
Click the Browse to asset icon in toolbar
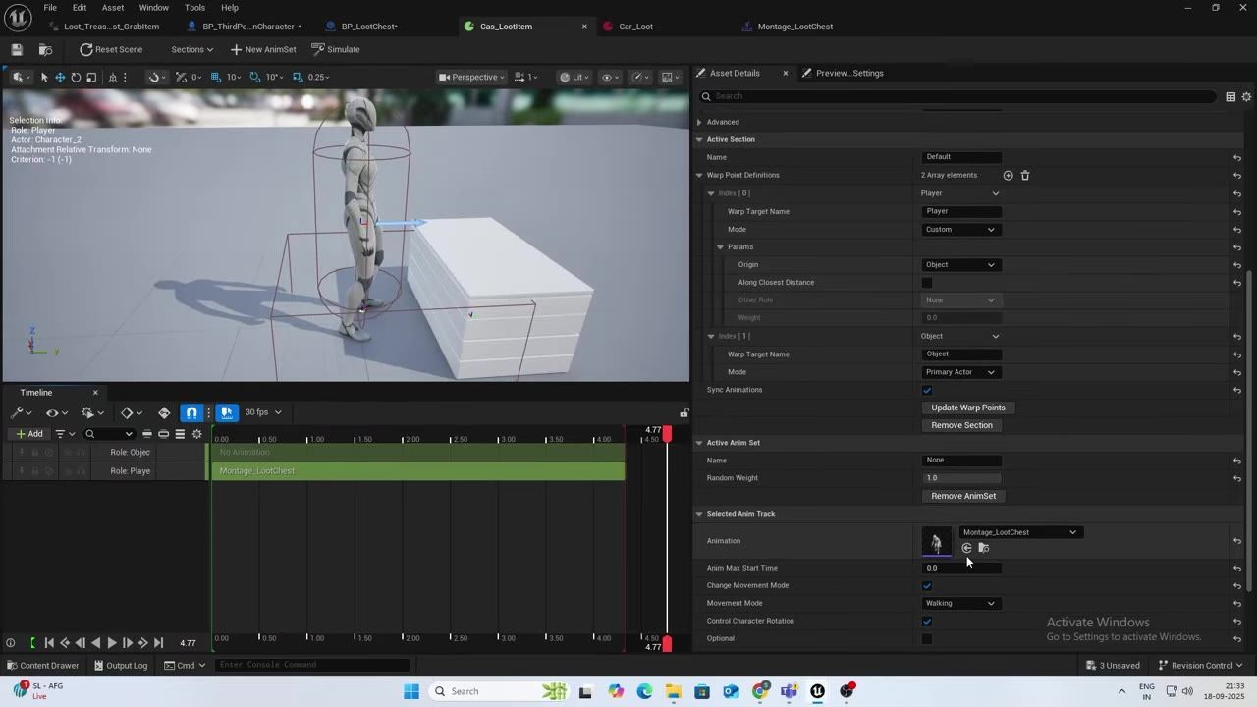[45, 49]
